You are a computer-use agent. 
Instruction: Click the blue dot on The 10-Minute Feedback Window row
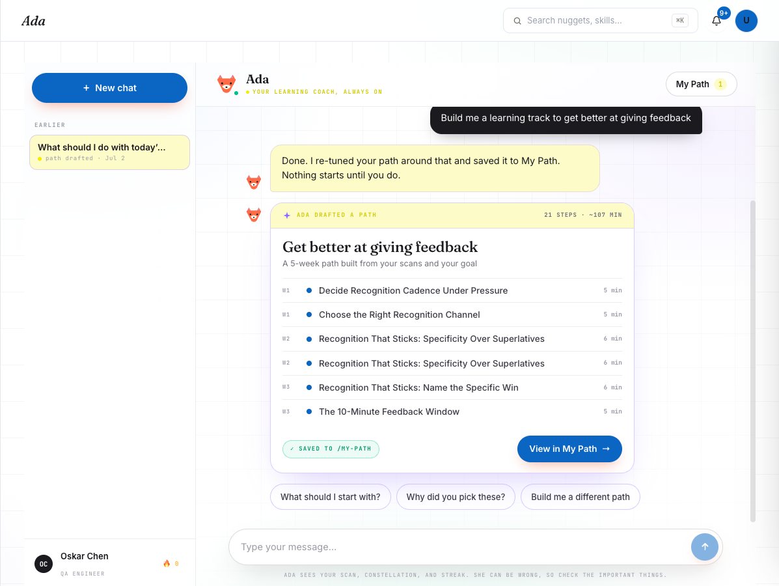point(309,412)
